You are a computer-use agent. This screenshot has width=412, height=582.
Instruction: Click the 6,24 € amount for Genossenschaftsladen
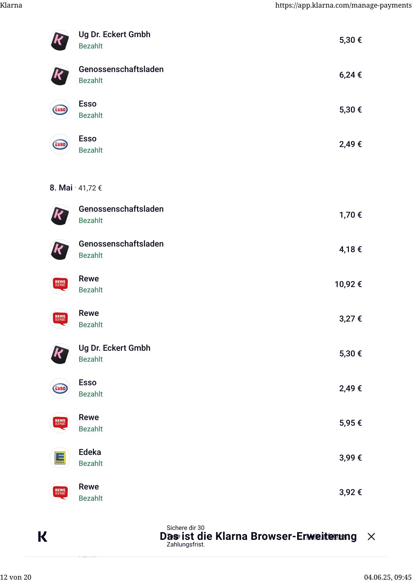click(350, 75)
